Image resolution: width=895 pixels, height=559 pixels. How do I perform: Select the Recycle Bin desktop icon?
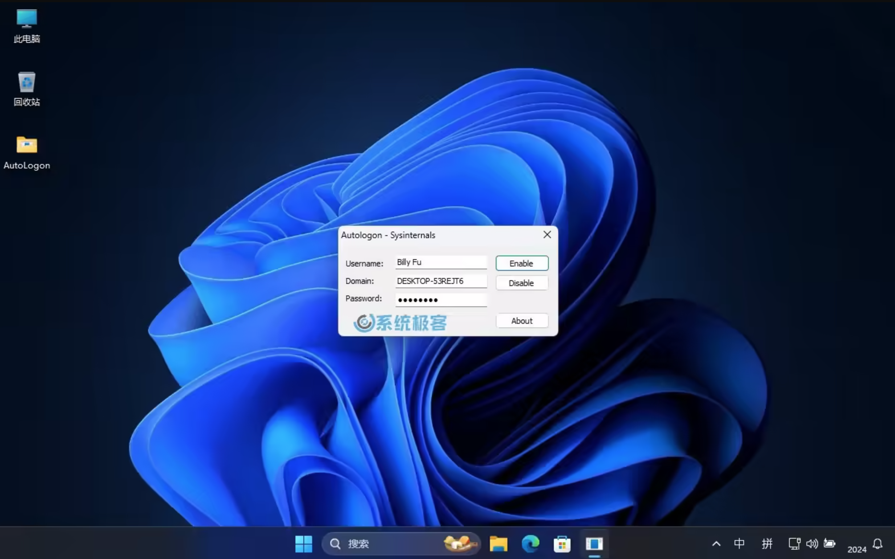pos(26,89)
